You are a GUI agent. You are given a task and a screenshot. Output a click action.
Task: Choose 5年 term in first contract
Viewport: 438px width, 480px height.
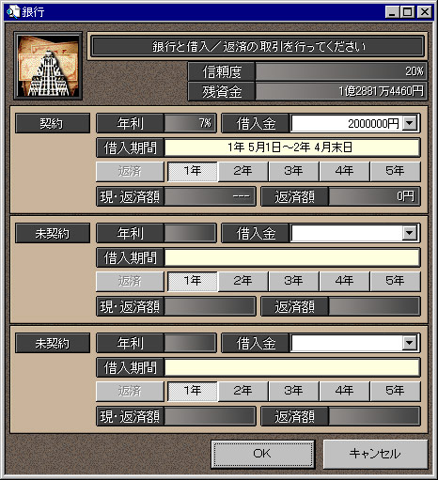(395, 171)
